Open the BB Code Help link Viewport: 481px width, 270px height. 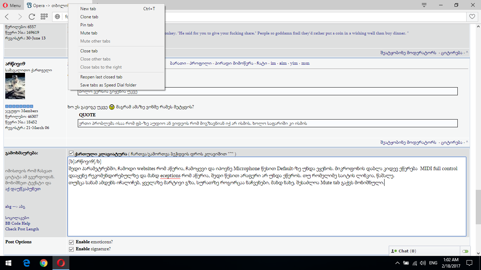click(x=18, y=223)
